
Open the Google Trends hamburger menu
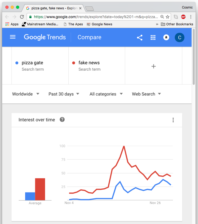click(x=13, y=37)
